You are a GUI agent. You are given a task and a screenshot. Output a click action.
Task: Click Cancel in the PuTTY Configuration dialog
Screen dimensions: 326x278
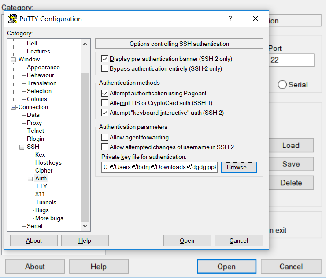pos(239,240)
